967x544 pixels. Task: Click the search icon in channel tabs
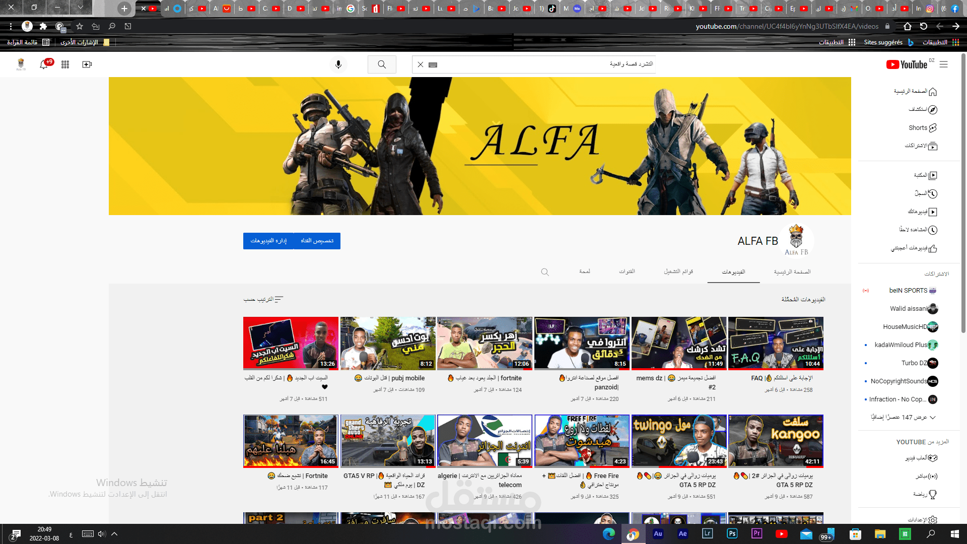pos(545,272)
